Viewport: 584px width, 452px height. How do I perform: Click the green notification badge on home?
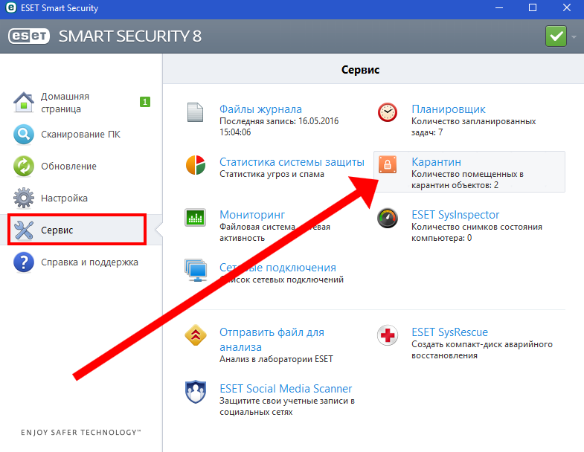(145, 101)
